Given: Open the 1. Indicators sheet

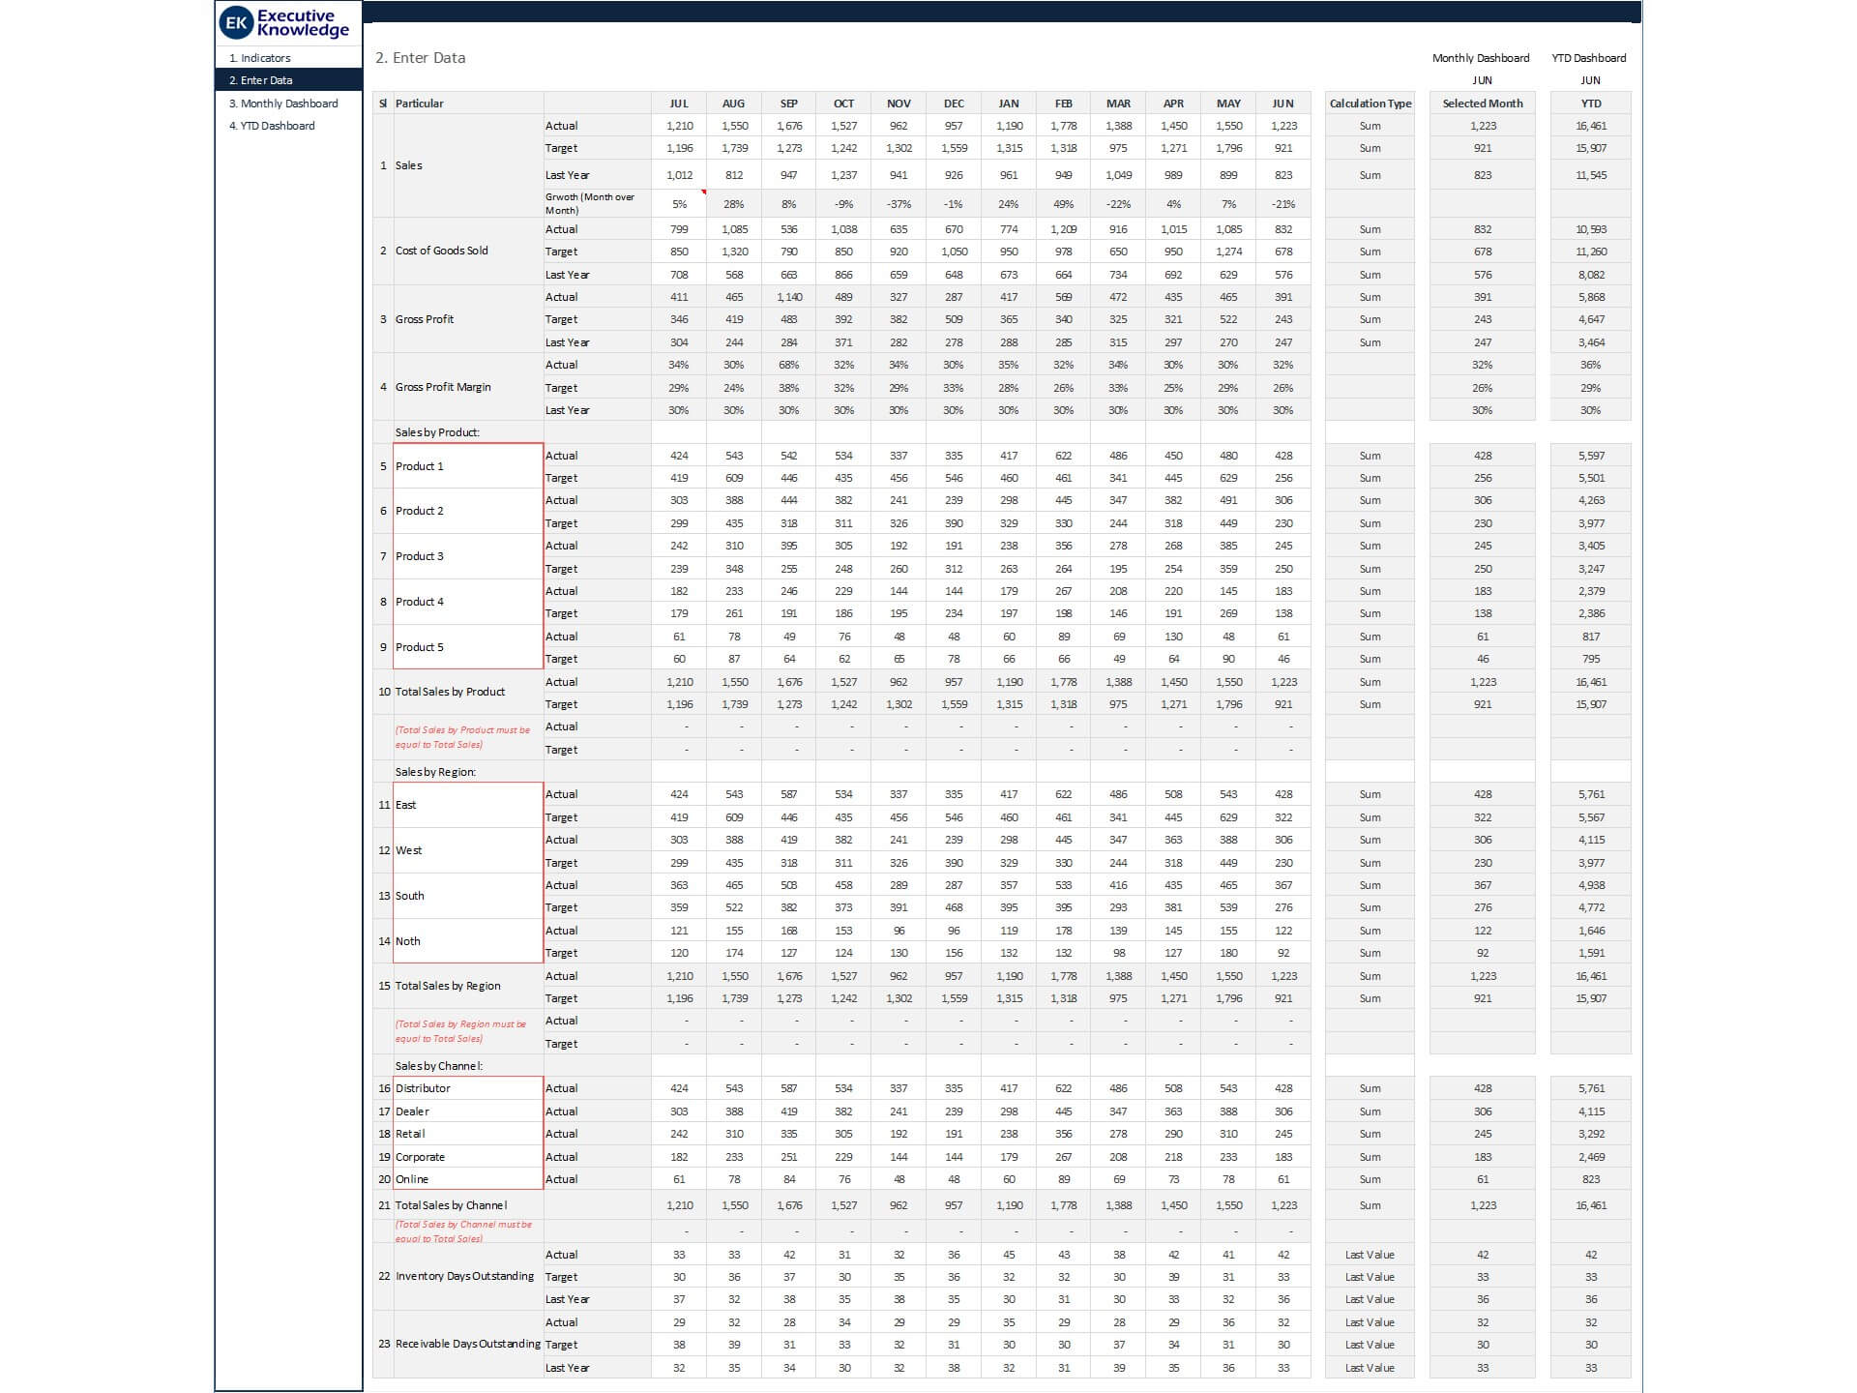Looking at the screenshot, I should coord(260,58).
